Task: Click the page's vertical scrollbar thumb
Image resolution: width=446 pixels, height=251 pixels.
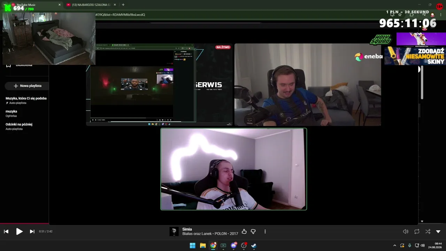Action: point(422,83)
